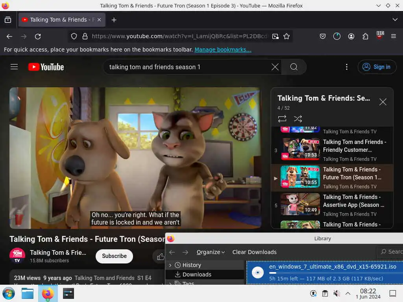
Task: Open Organize dropdown in Library
Action: click(x=211, y=252)
